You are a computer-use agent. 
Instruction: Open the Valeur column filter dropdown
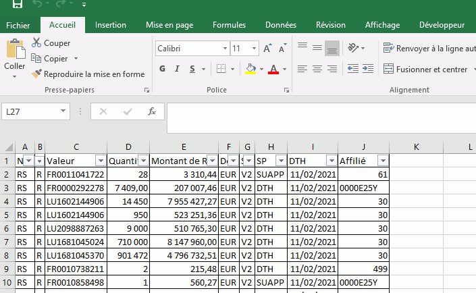point(101,161)
